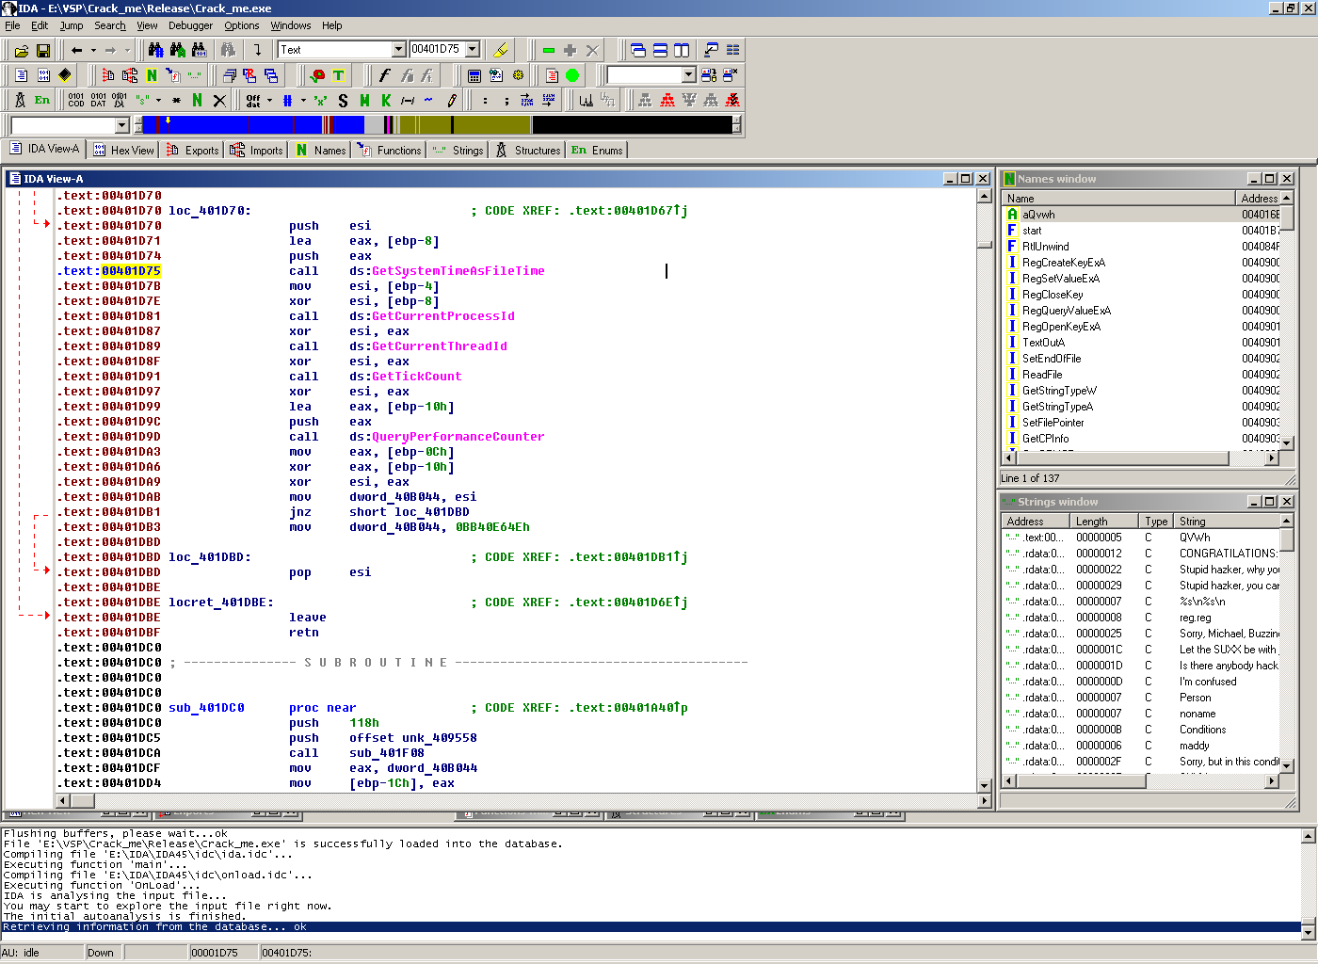Sort Names window by Address column header
The height and width of the screenshot is (964, 1318).
pos(1259,199)
